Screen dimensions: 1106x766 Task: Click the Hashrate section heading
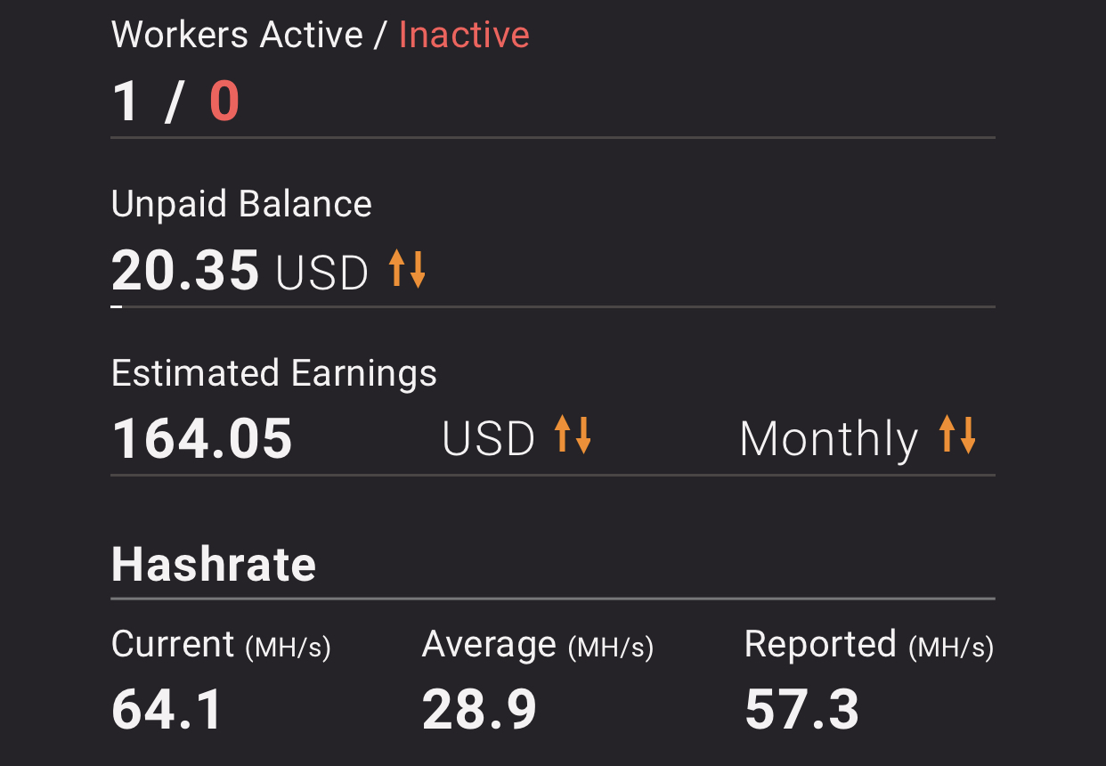tap(214, 564)
